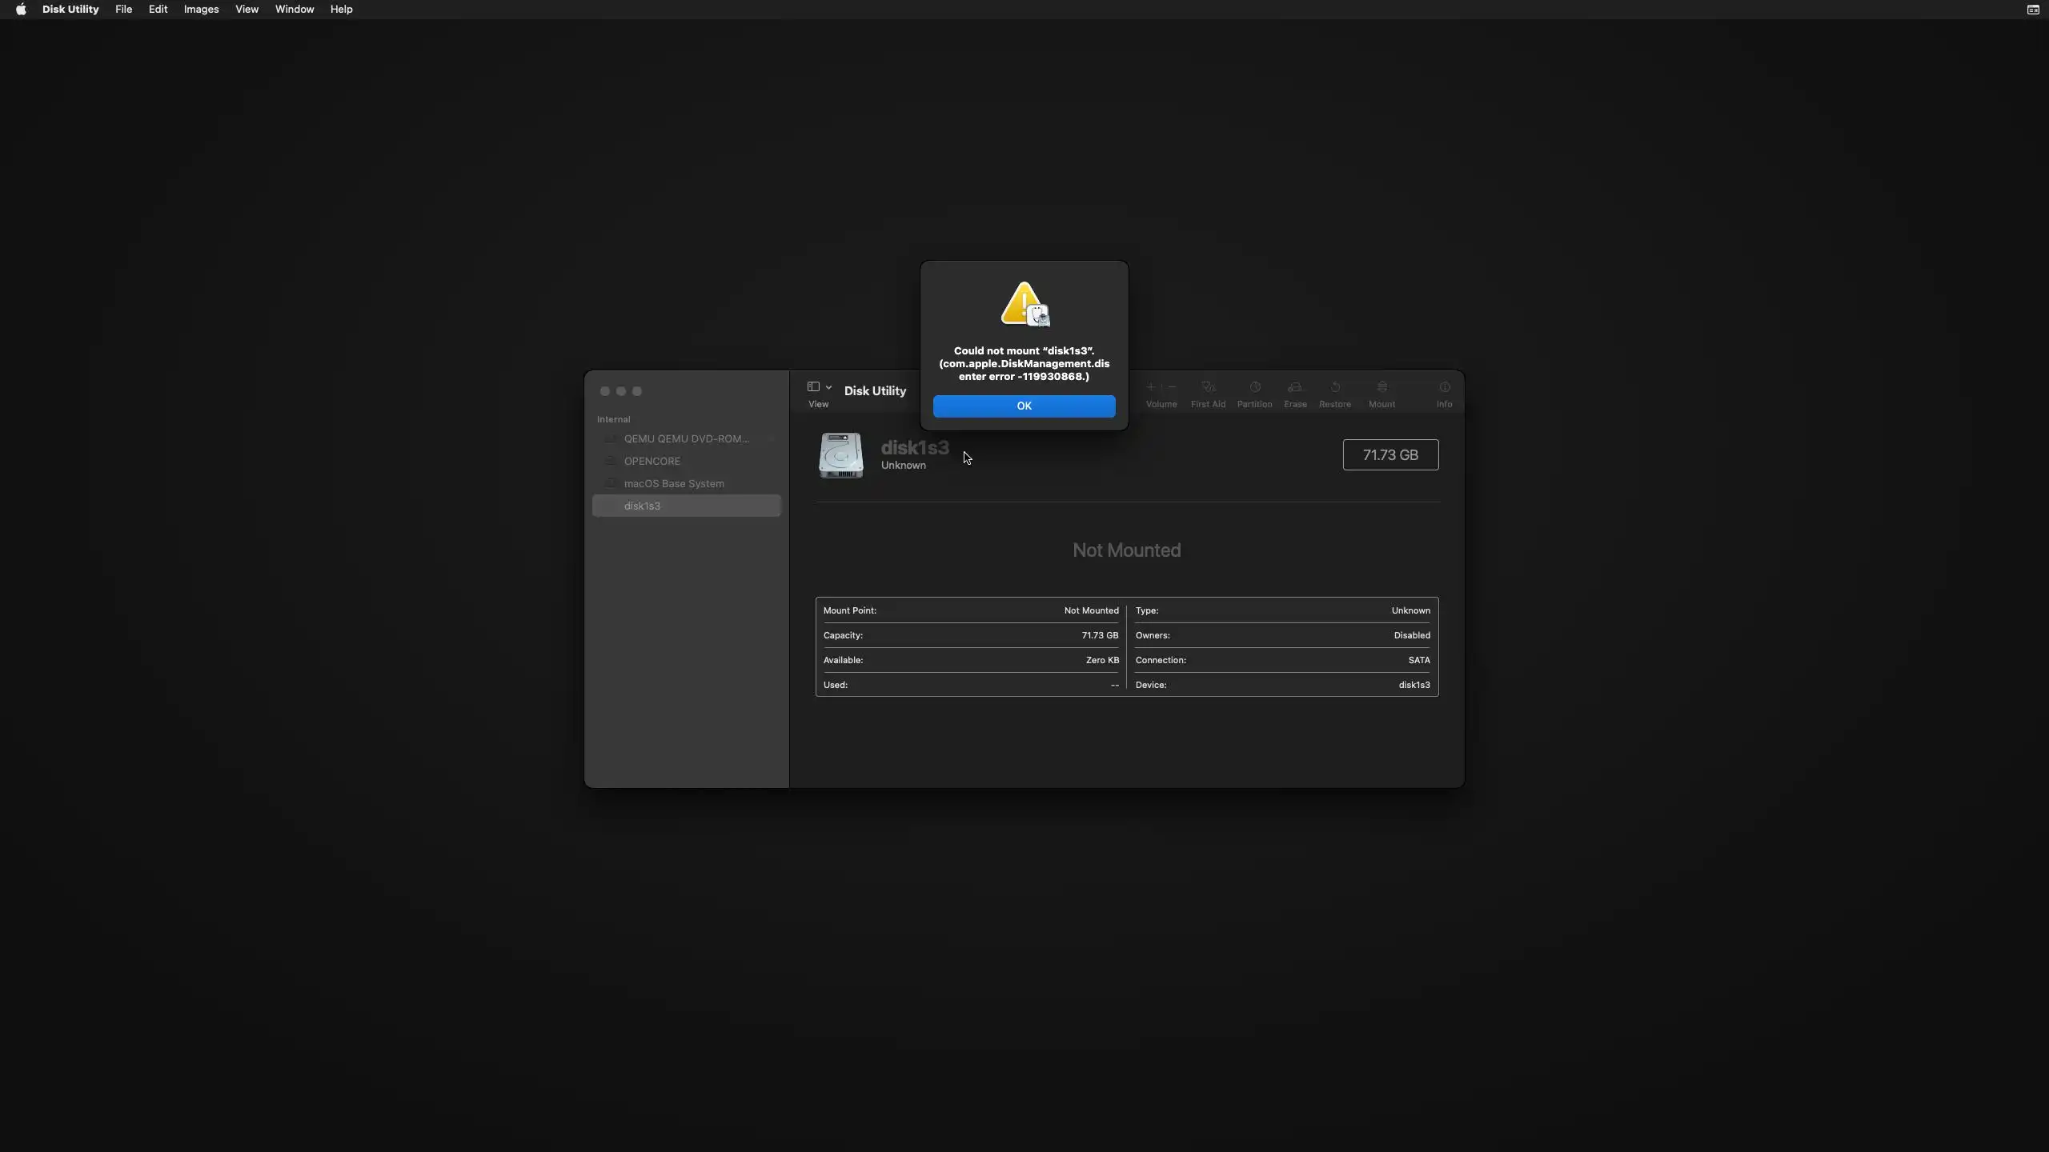Click the First Aid toolbar icon
This screenshot has height=1152, width=2049.
(x=1208, y=388)
